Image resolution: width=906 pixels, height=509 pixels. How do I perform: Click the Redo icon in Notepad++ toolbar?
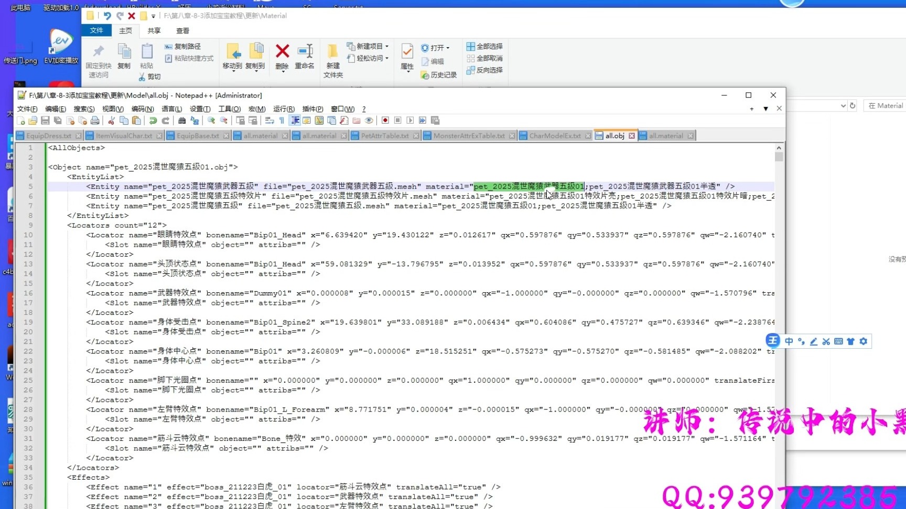click(166, 120)
